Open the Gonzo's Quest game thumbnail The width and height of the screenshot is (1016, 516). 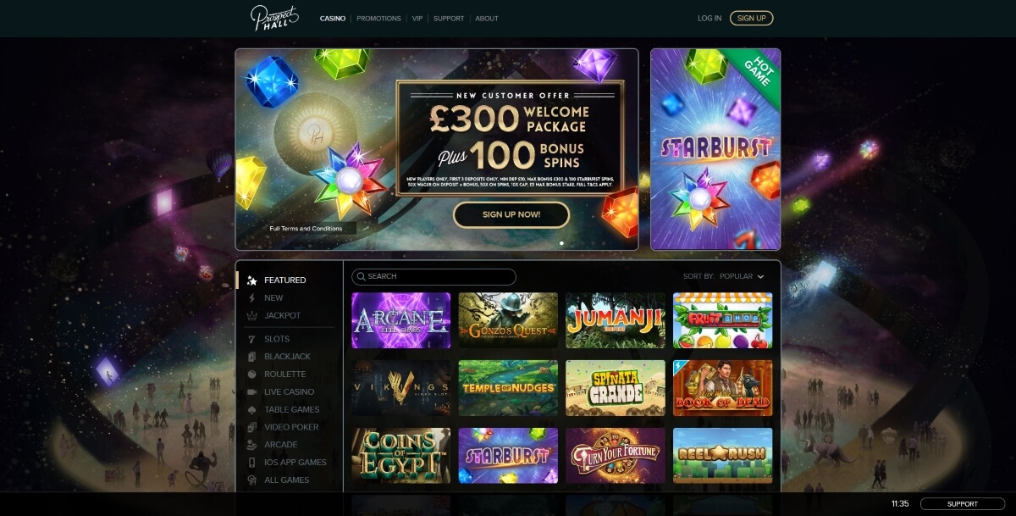click(x=508, y=320)
